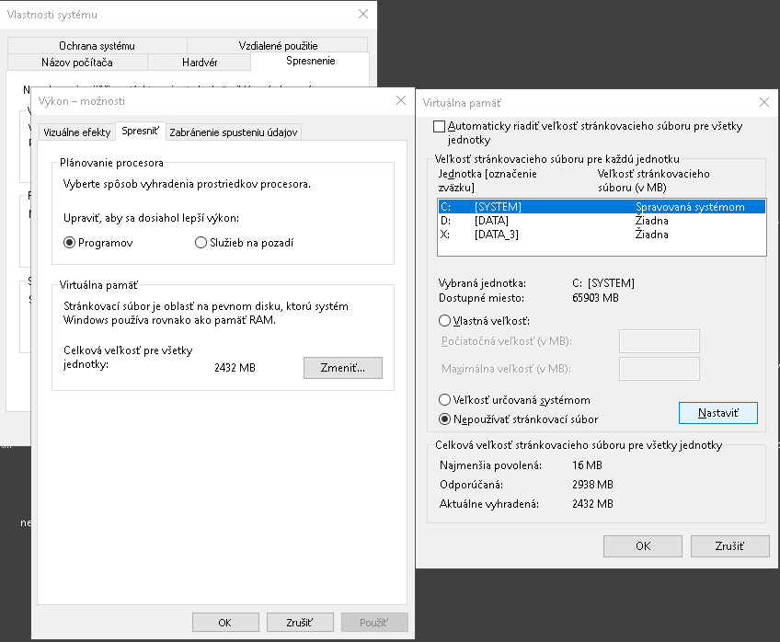780x642 pixels.
Task: Switch to Zabránenie spusteniu údajov tab
Action: click(x=234, y=132)
